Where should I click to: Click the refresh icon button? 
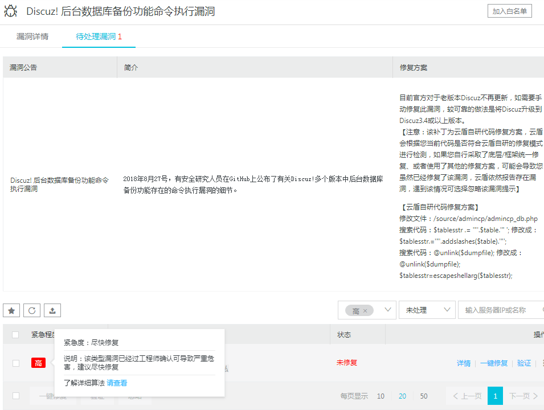click(x=32, y=310)
